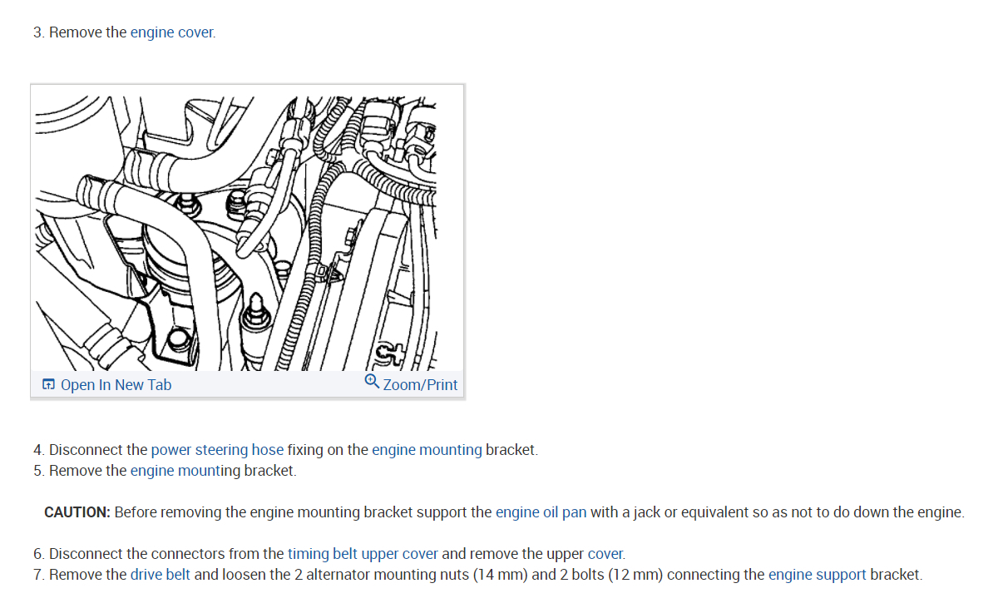Select the 'CAUTION:' bold text

(x=77, y=512)
